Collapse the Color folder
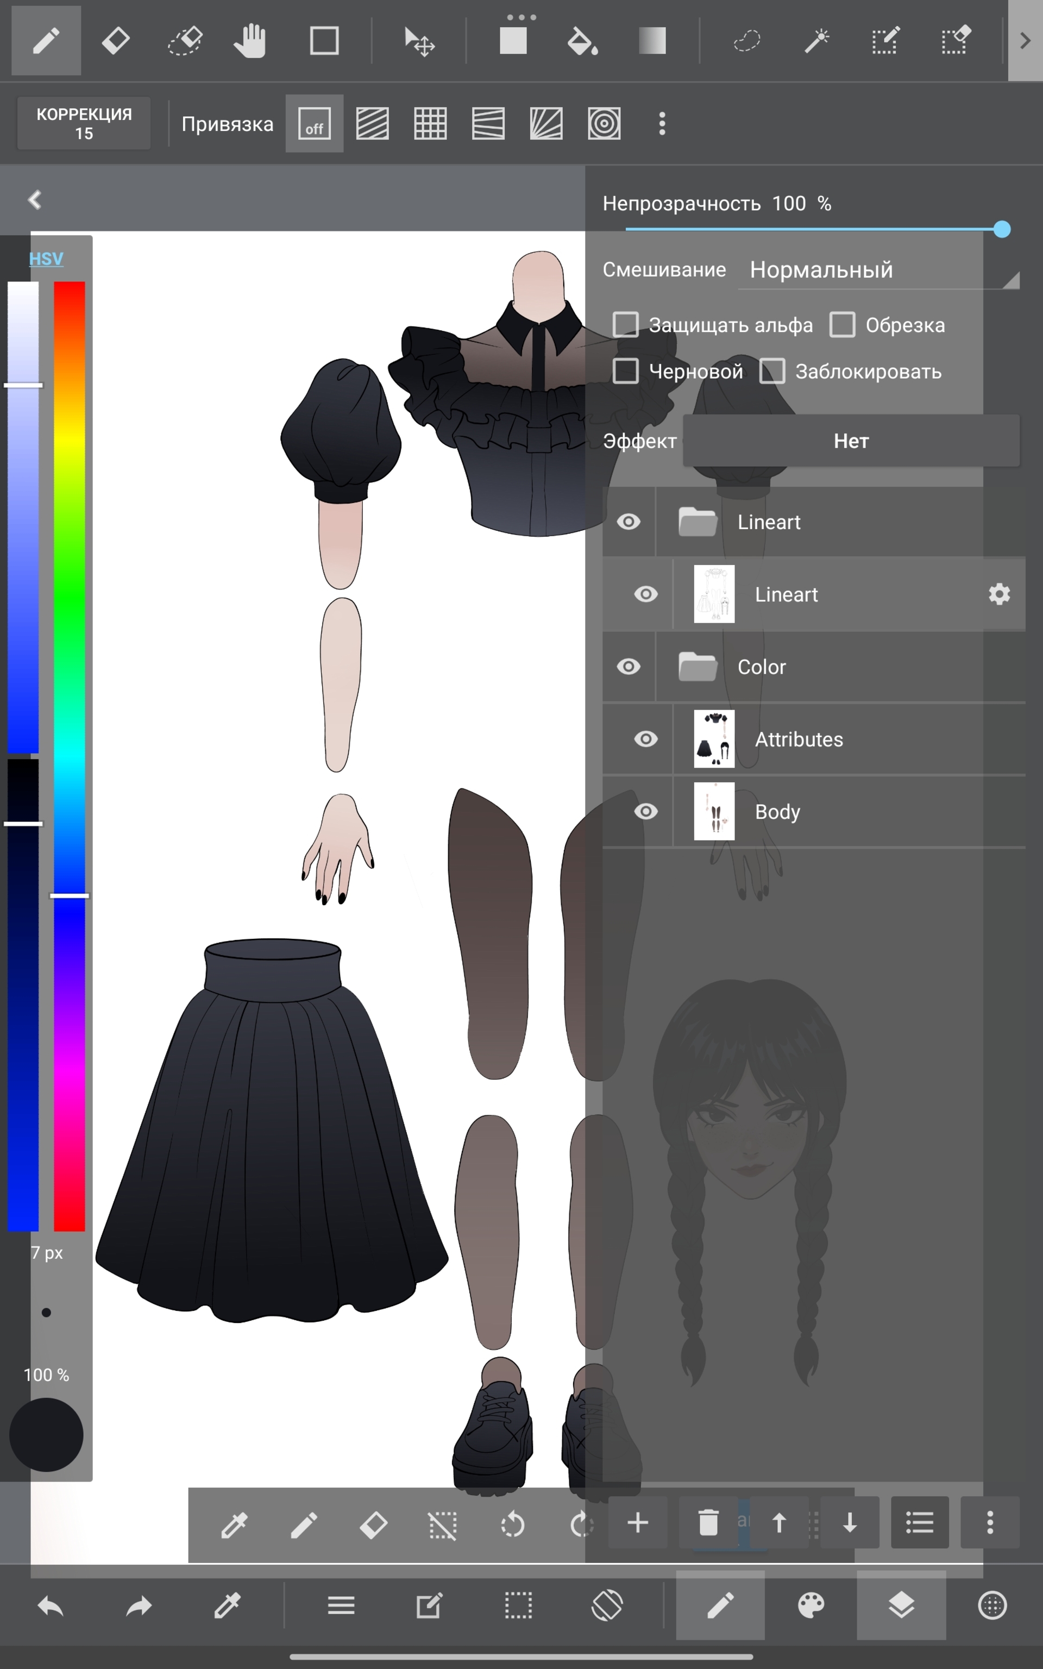 pos(698,667)
